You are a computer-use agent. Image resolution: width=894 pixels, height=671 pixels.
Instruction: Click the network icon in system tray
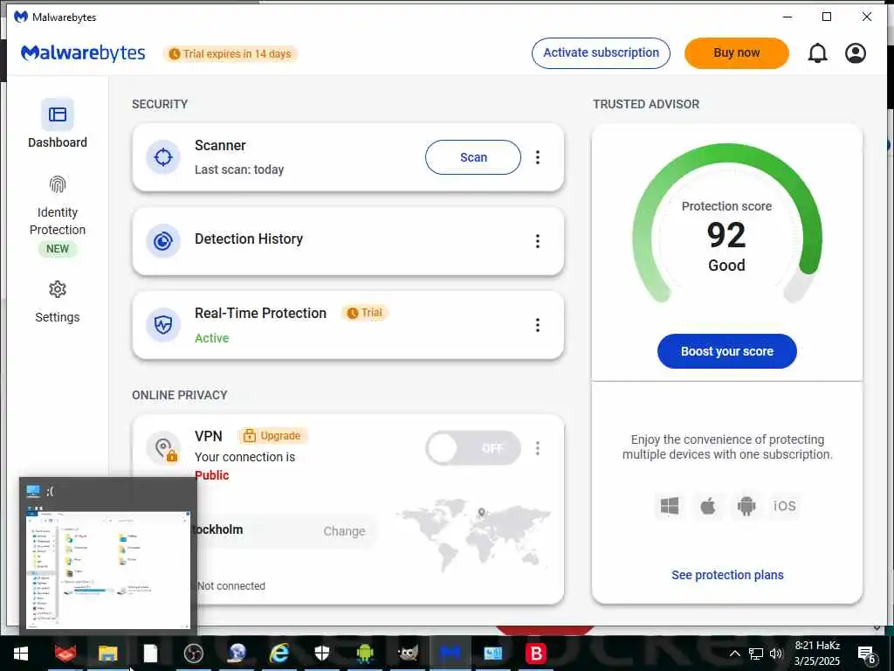pyautogui.click(x=755, y=654)
